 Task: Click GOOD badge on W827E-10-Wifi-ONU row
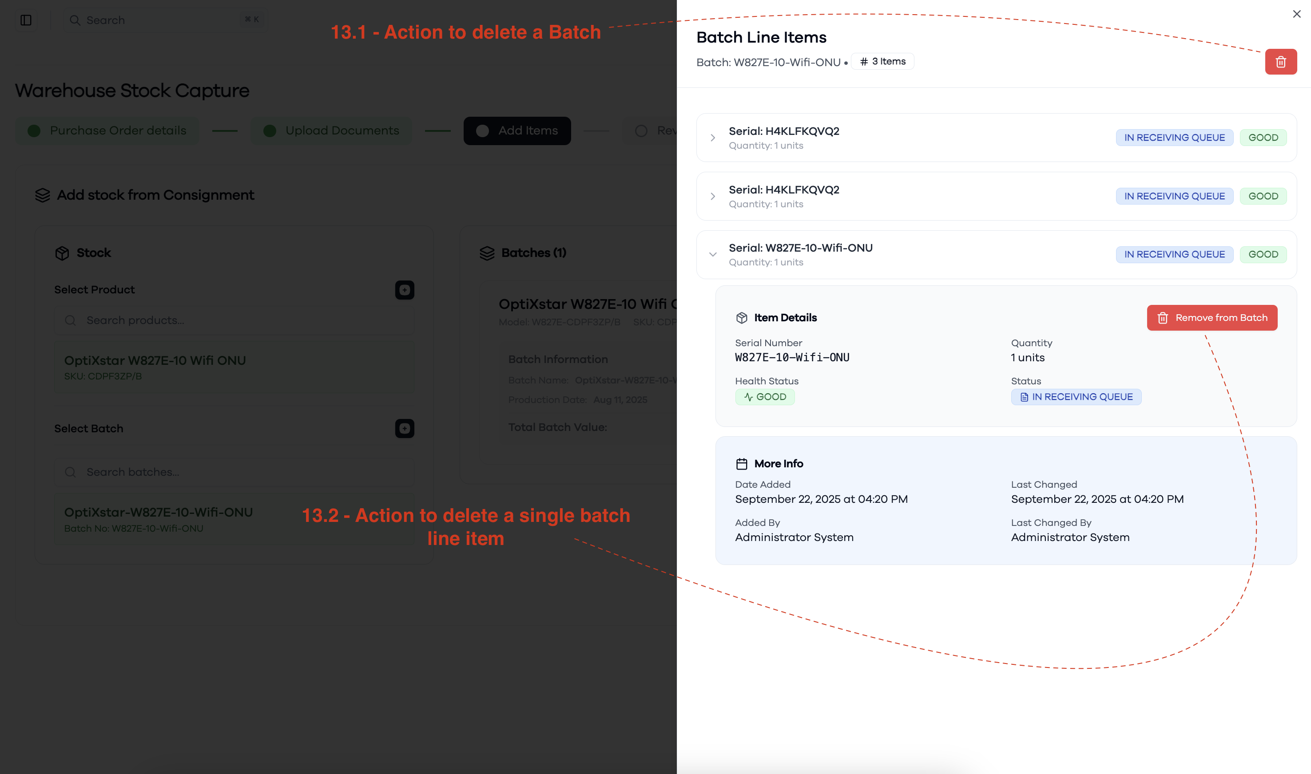[x=1263, y=254]
